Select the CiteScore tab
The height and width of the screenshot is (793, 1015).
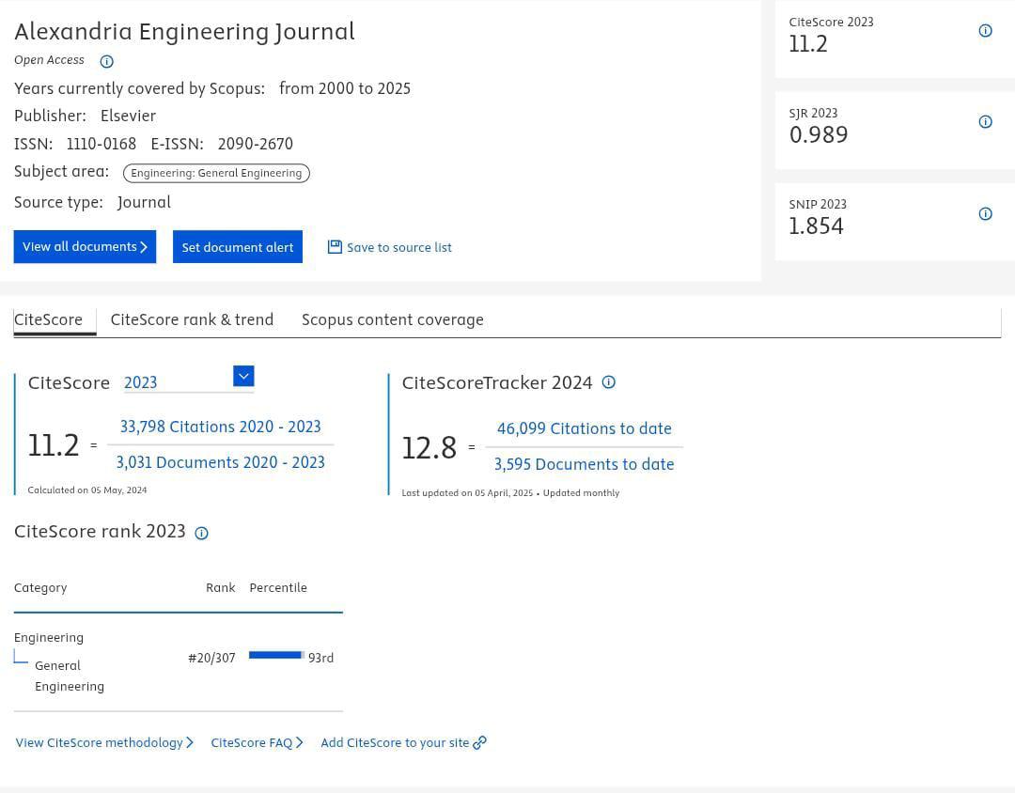pyautogui.click(x=49, y=319)
